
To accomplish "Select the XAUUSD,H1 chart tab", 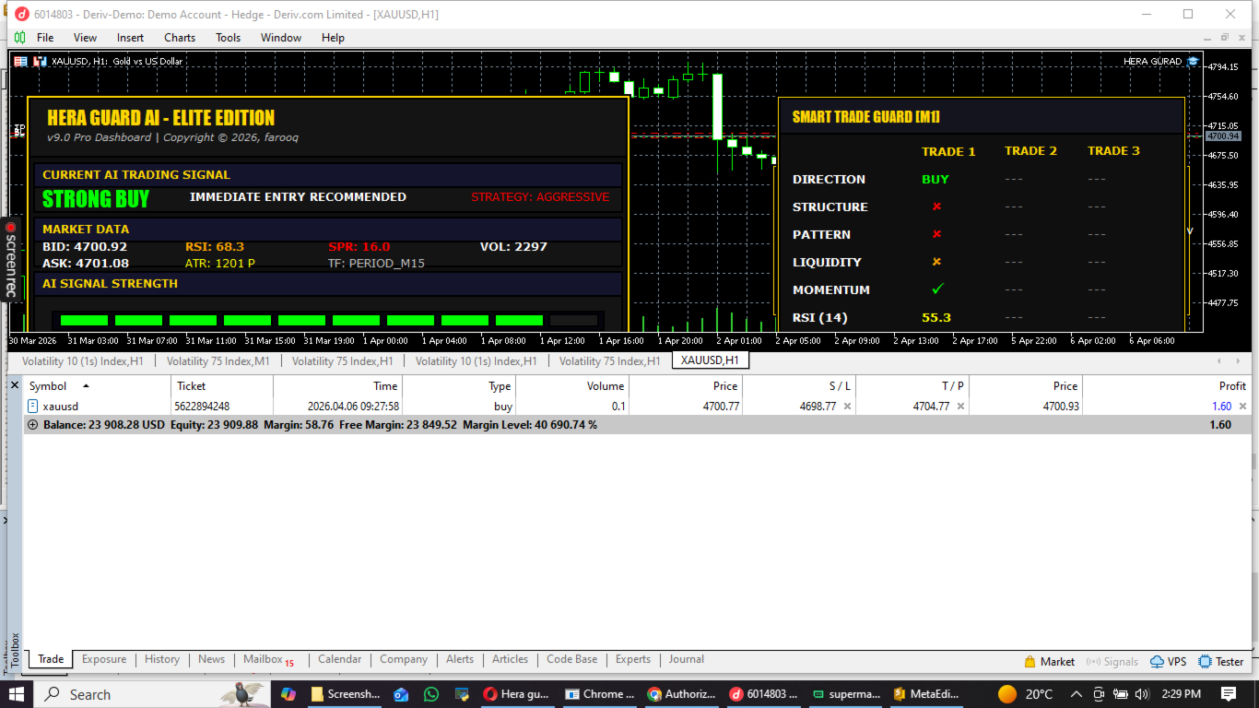I will click(711, 360).
